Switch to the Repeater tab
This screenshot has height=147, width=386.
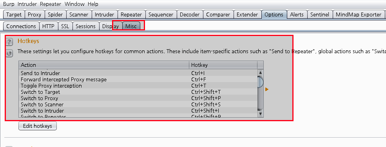(131, 14)
